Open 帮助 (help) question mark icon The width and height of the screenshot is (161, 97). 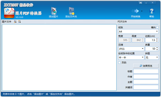tap(152, 11)
